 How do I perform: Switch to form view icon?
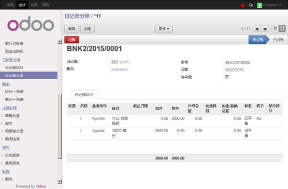[282, 28]
